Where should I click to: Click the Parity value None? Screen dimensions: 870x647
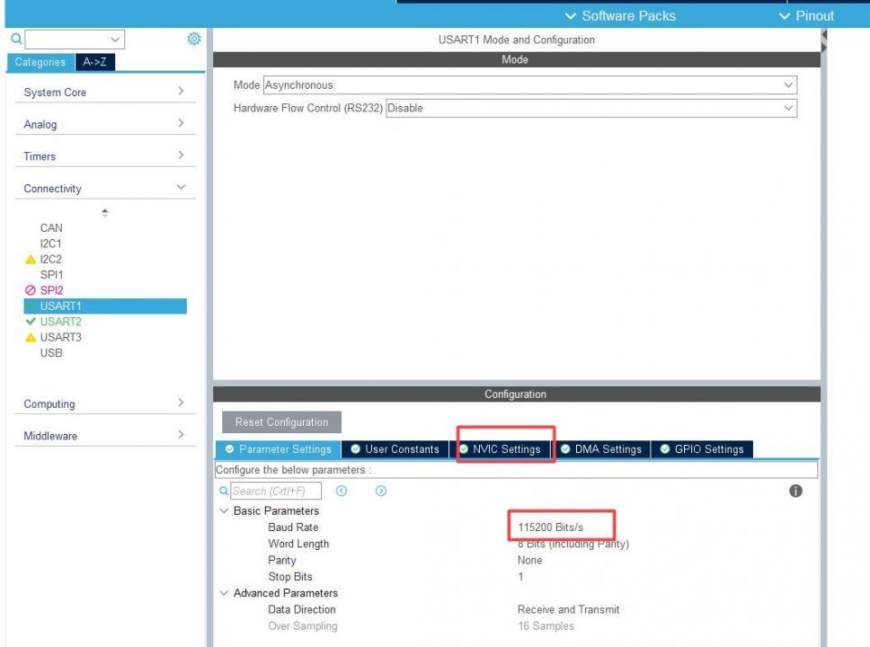(530, 561)
